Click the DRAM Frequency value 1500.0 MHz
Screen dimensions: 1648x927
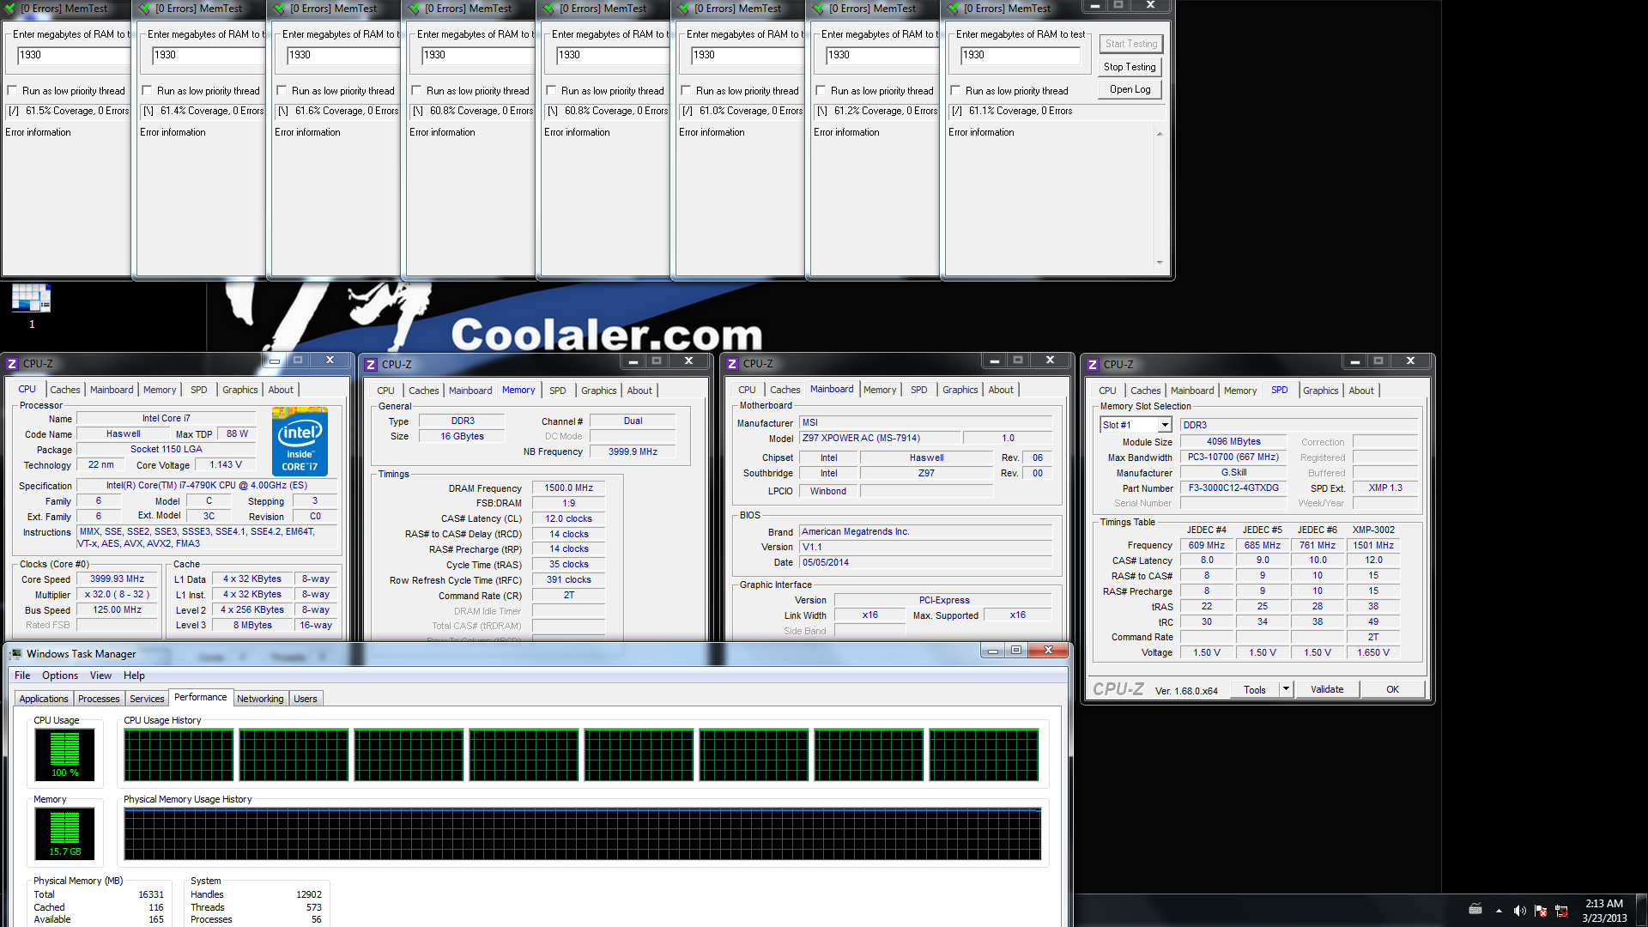(568, 488)
